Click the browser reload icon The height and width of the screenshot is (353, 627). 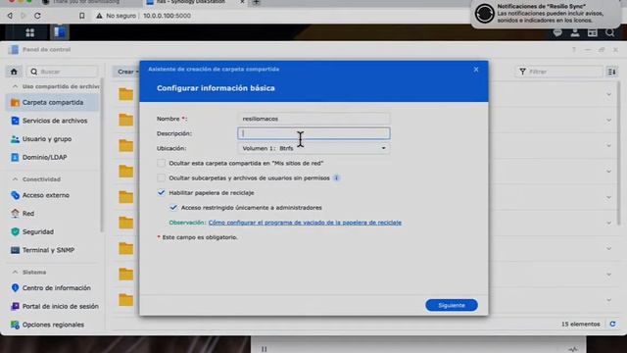(x=37, y=16)
